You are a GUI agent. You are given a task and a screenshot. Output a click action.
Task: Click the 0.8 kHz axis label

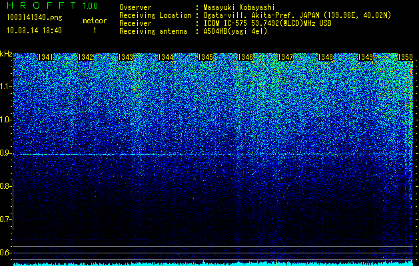pos(5,186)
